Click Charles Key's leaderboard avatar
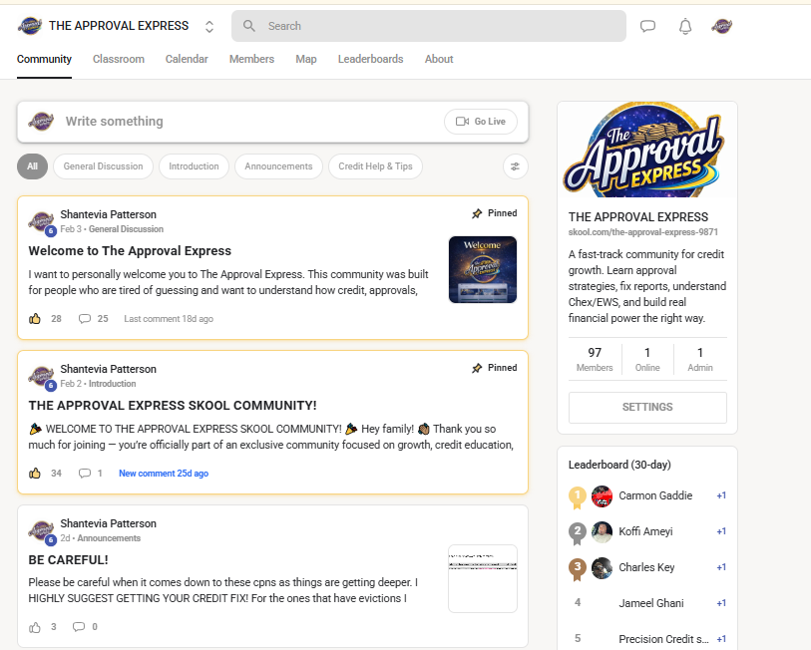811x650 pixels. tap(602, 568)
